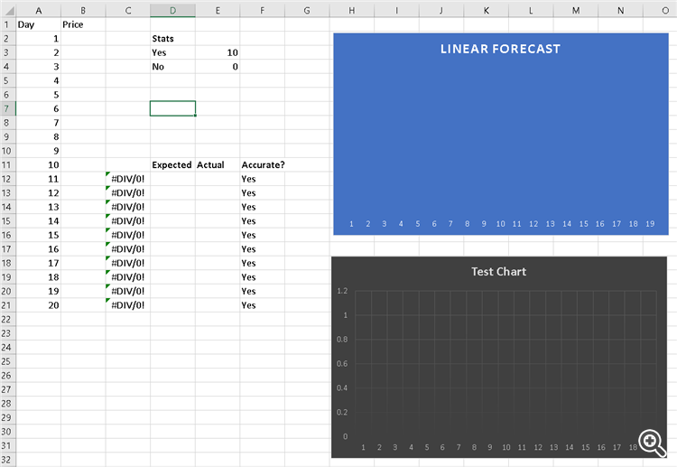Select row 22 header
Viewport: 677px width, 467px height.
7,319
